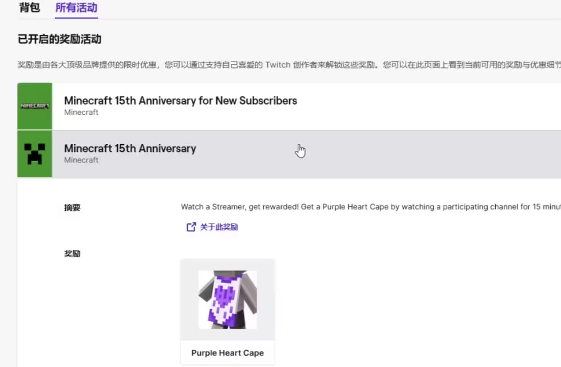Click the "Watch a Streamer, get rewarded!" text

click(240, 207)
